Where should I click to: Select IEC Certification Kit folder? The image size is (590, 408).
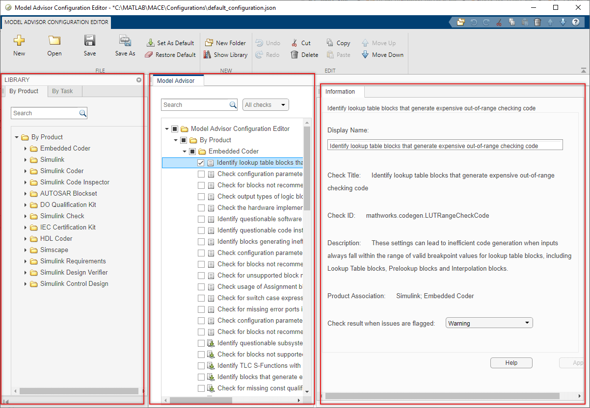[x=68, y=228]
